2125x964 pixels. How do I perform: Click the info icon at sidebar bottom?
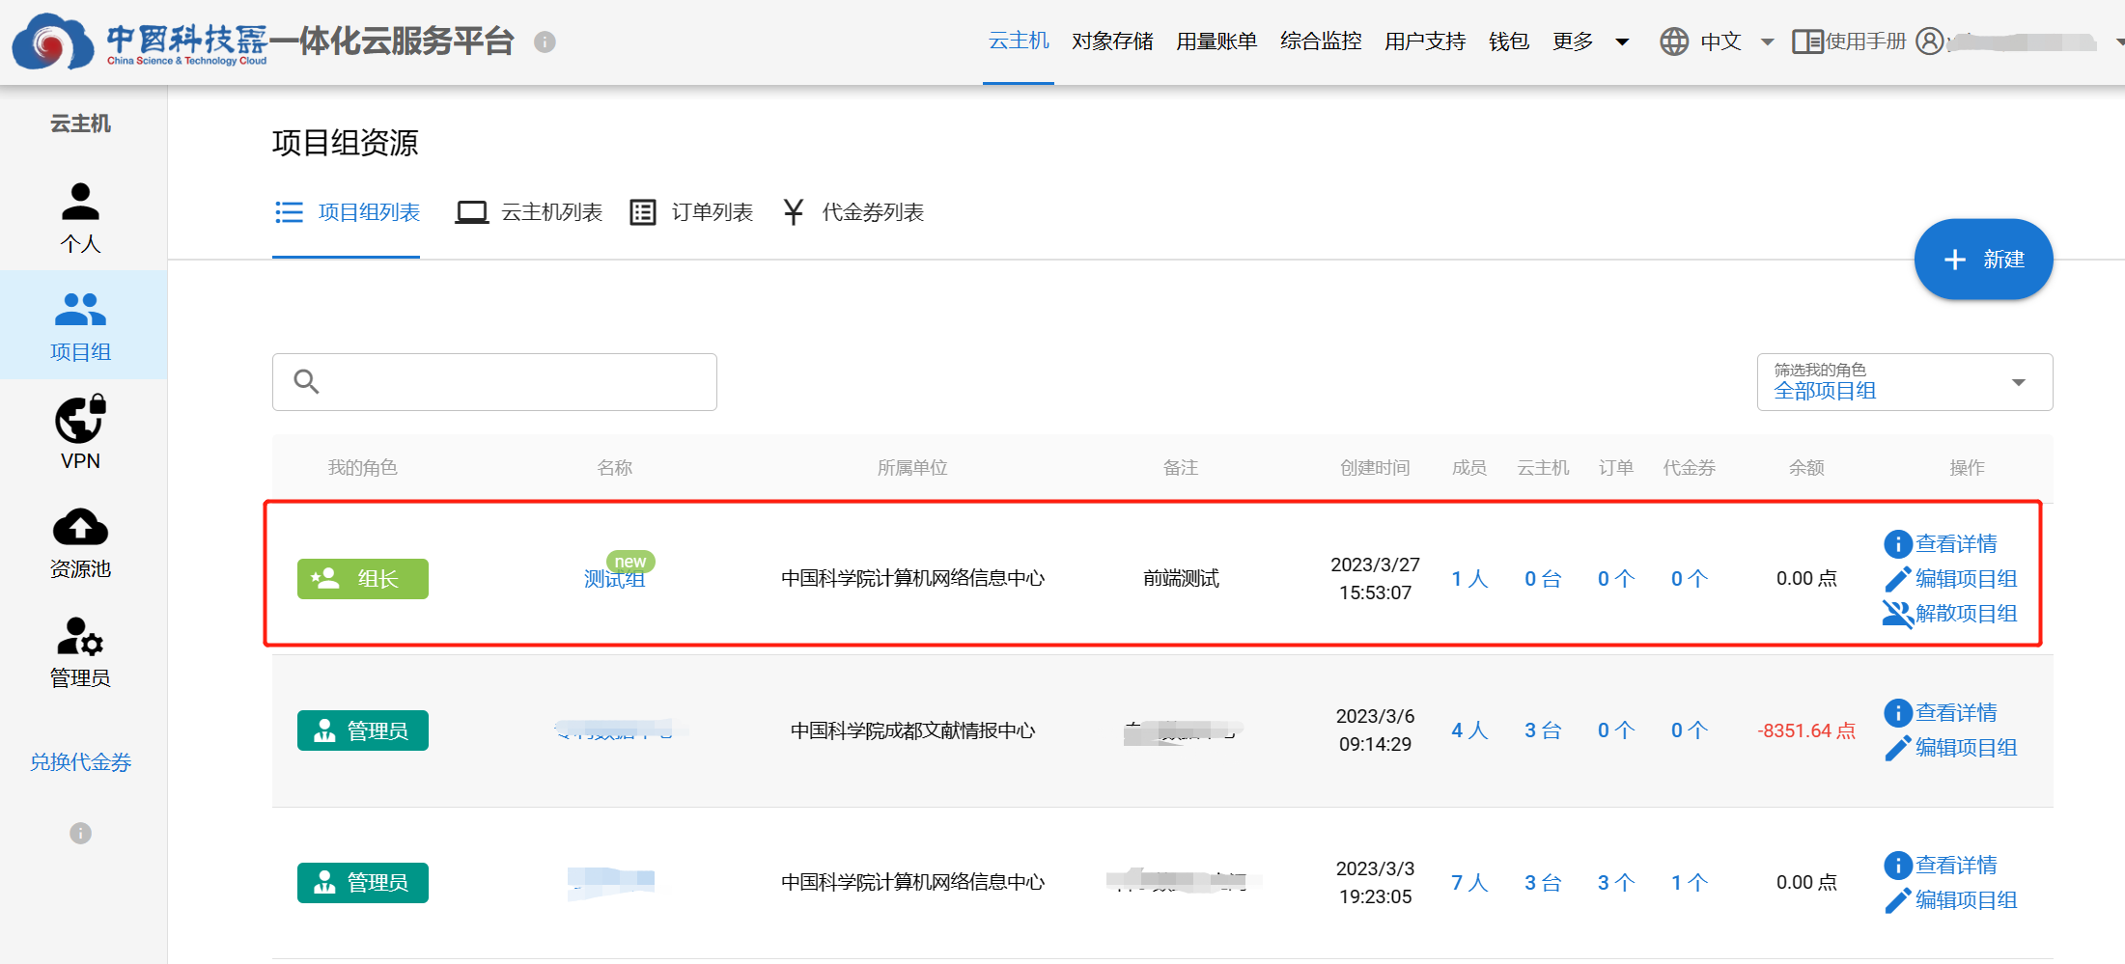click(80, 833)
